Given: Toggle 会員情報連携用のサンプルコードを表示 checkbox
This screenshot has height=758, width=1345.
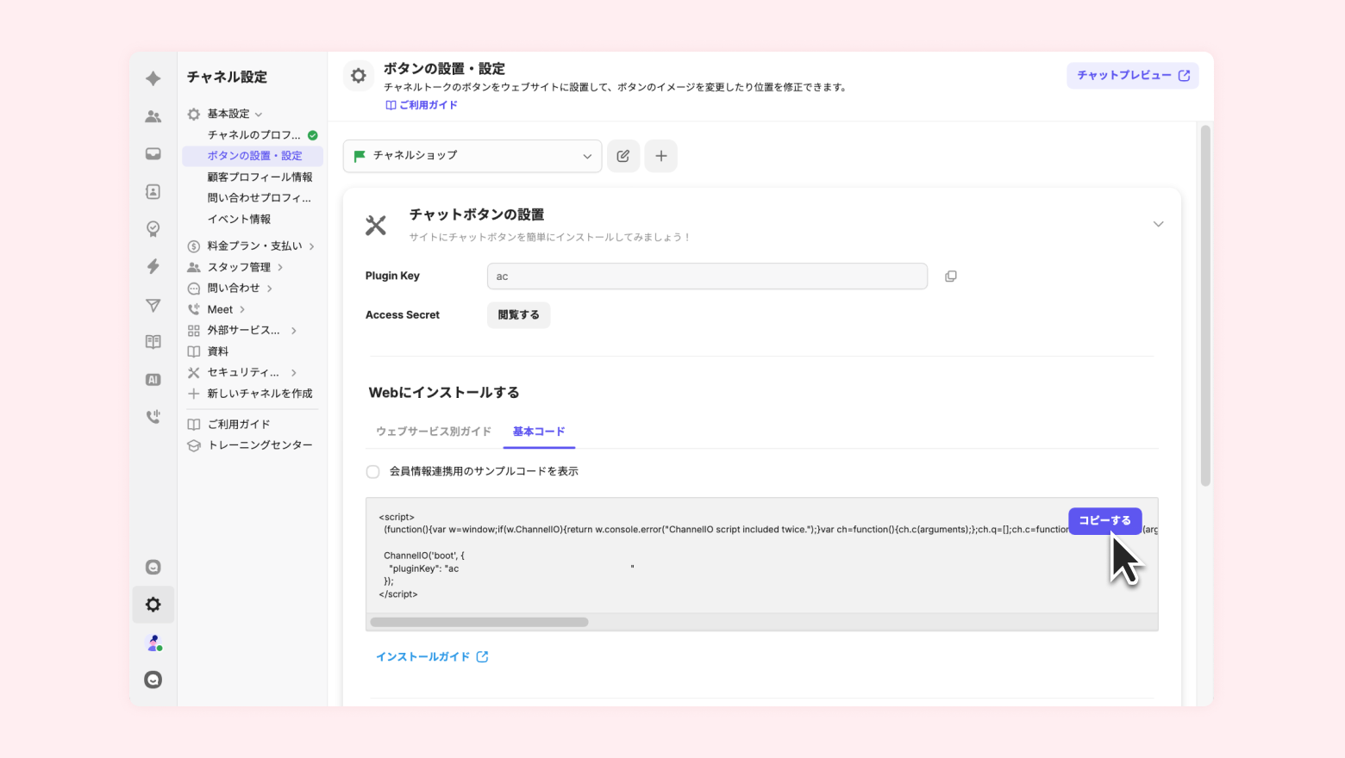Looking at the screenshot, I should [x=372, y=472].
